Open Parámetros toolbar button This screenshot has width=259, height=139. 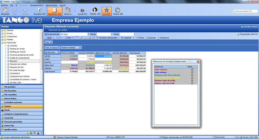pyautogui.click(x=163, y=38)
